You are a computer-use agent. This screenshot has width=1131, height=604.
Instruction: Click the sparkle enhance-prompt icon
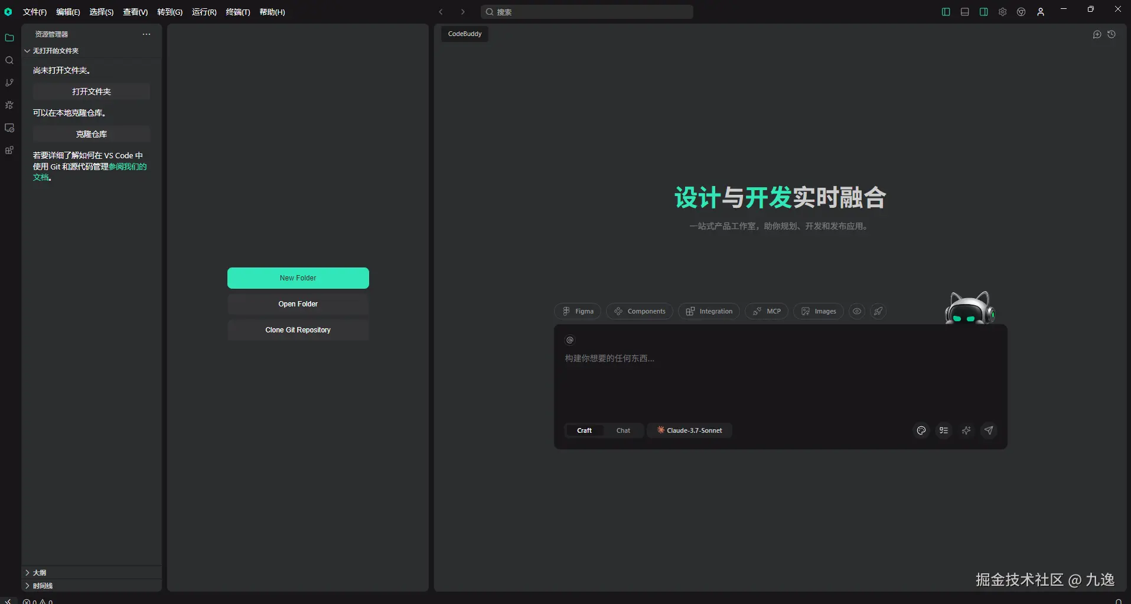click(966, 430)
